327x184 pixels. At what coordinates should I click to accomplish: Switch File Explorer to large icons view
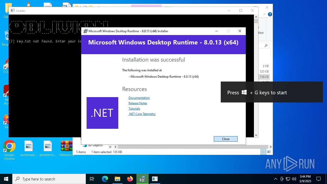coord(269,152)
